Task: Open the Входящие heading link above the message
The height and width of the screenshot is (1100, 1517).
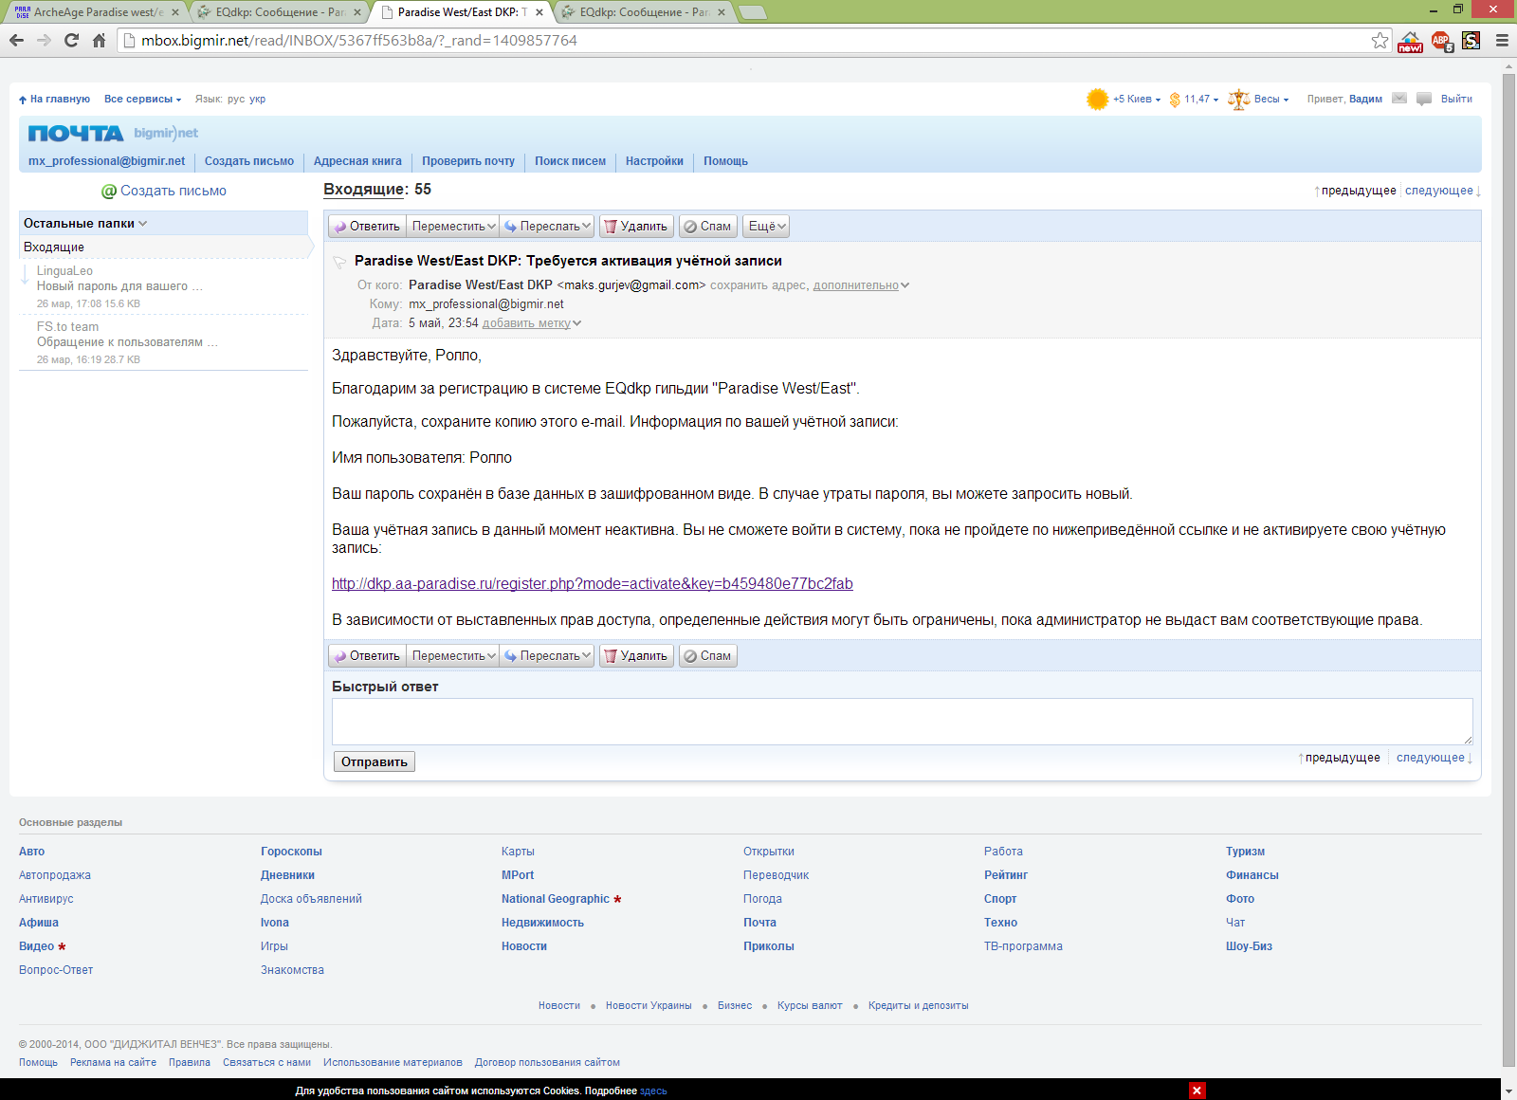Action: [365, 190]
